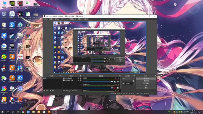This screenshot has width=203, height=114.
Task: Float the Controls (控件) dock panel
Action: tap(156, 76)
